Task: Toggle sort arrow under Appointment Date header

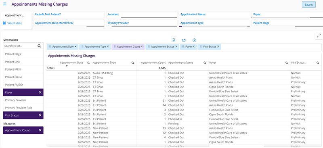Action: point(67,66)
